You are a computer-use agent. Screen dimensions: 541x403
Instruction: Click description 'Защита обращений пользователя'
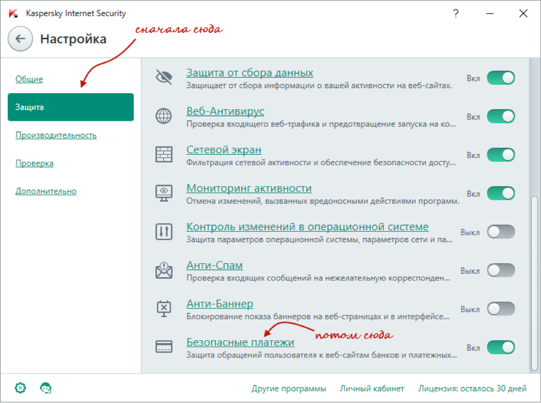click(x=251, y=355)
